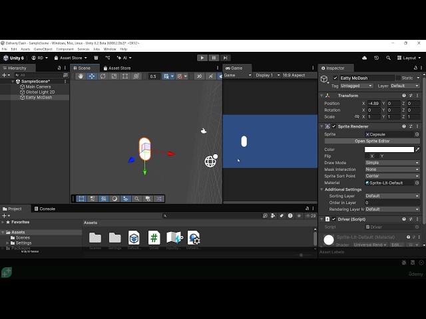Collapse the Transform component
Viewport: 426px width, 319px height.
321,96
